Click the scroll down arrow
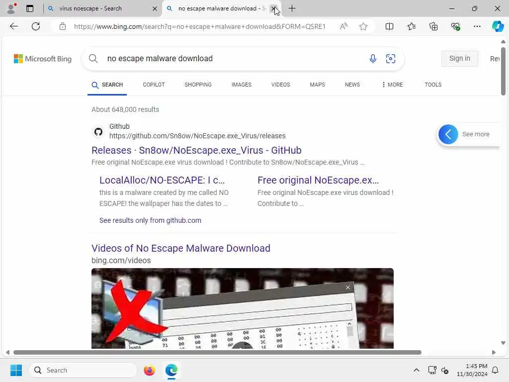 pos(503,343)
